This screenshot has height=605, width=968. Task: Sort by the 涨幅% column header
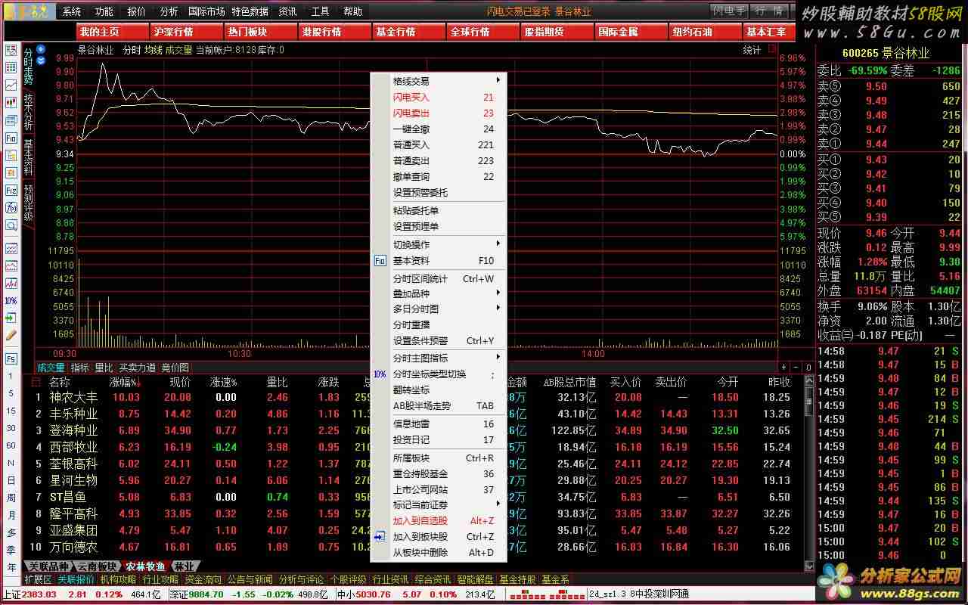coord(125,382)
